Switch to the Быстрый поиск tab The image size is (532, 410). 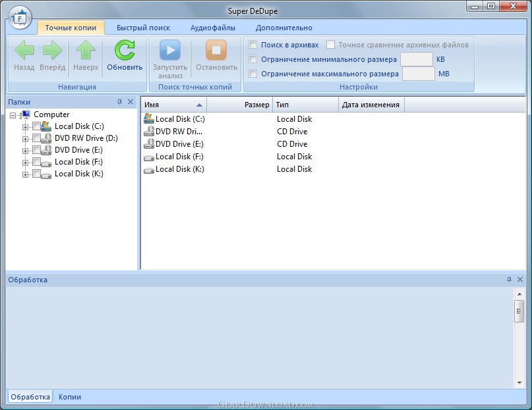[x=143, y=28]
